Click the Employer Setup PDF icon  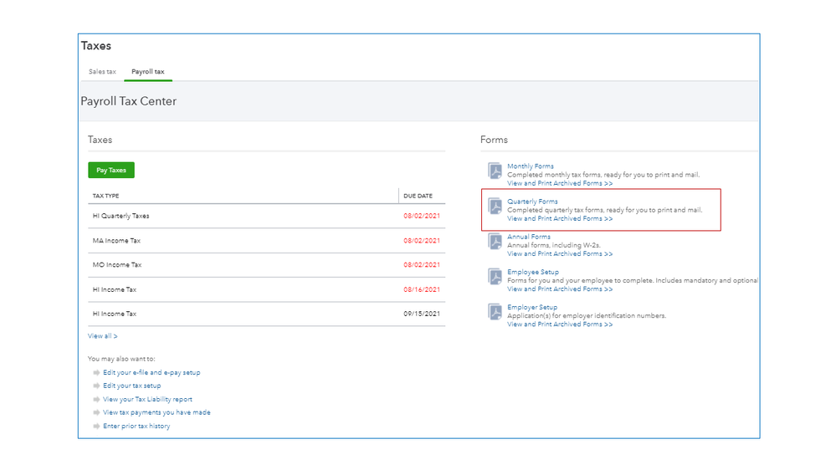click(495, 312)
